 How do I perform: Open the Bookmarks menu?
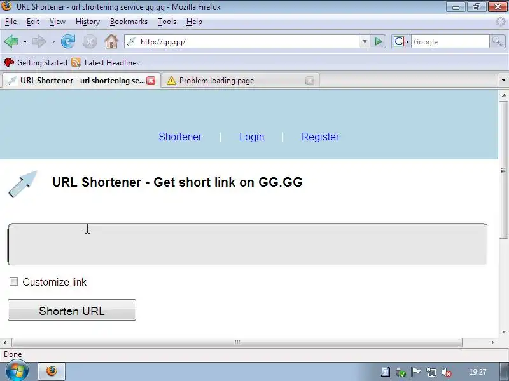pyautogui.click(x=129, y=22)
